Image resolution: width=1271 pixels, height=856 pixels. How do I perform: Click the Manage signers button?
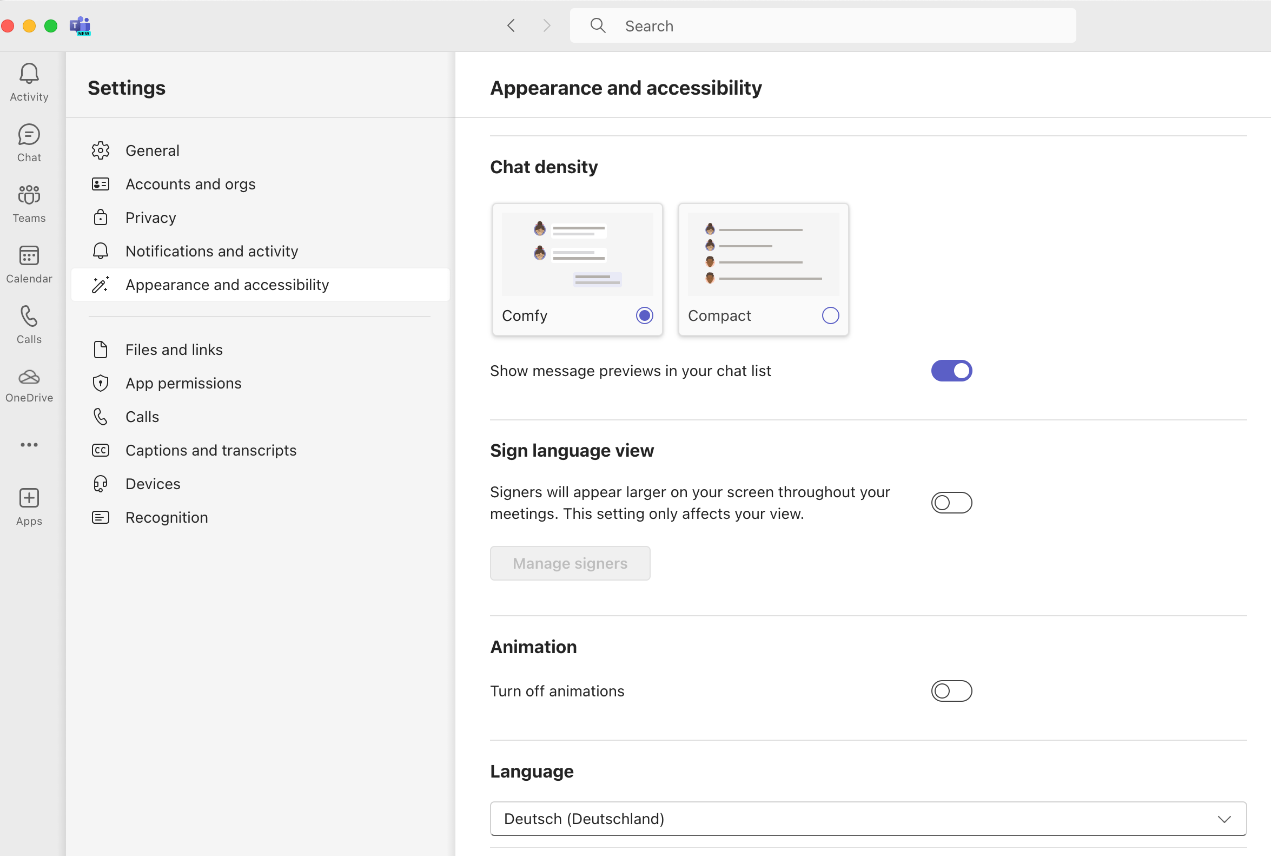570,563
